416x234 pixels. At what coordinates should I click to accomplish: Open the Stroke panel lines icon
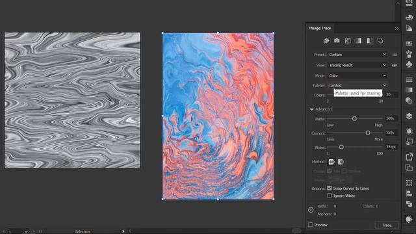409,79
